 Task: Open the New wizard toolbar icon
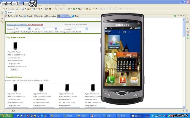pos(4,9)
